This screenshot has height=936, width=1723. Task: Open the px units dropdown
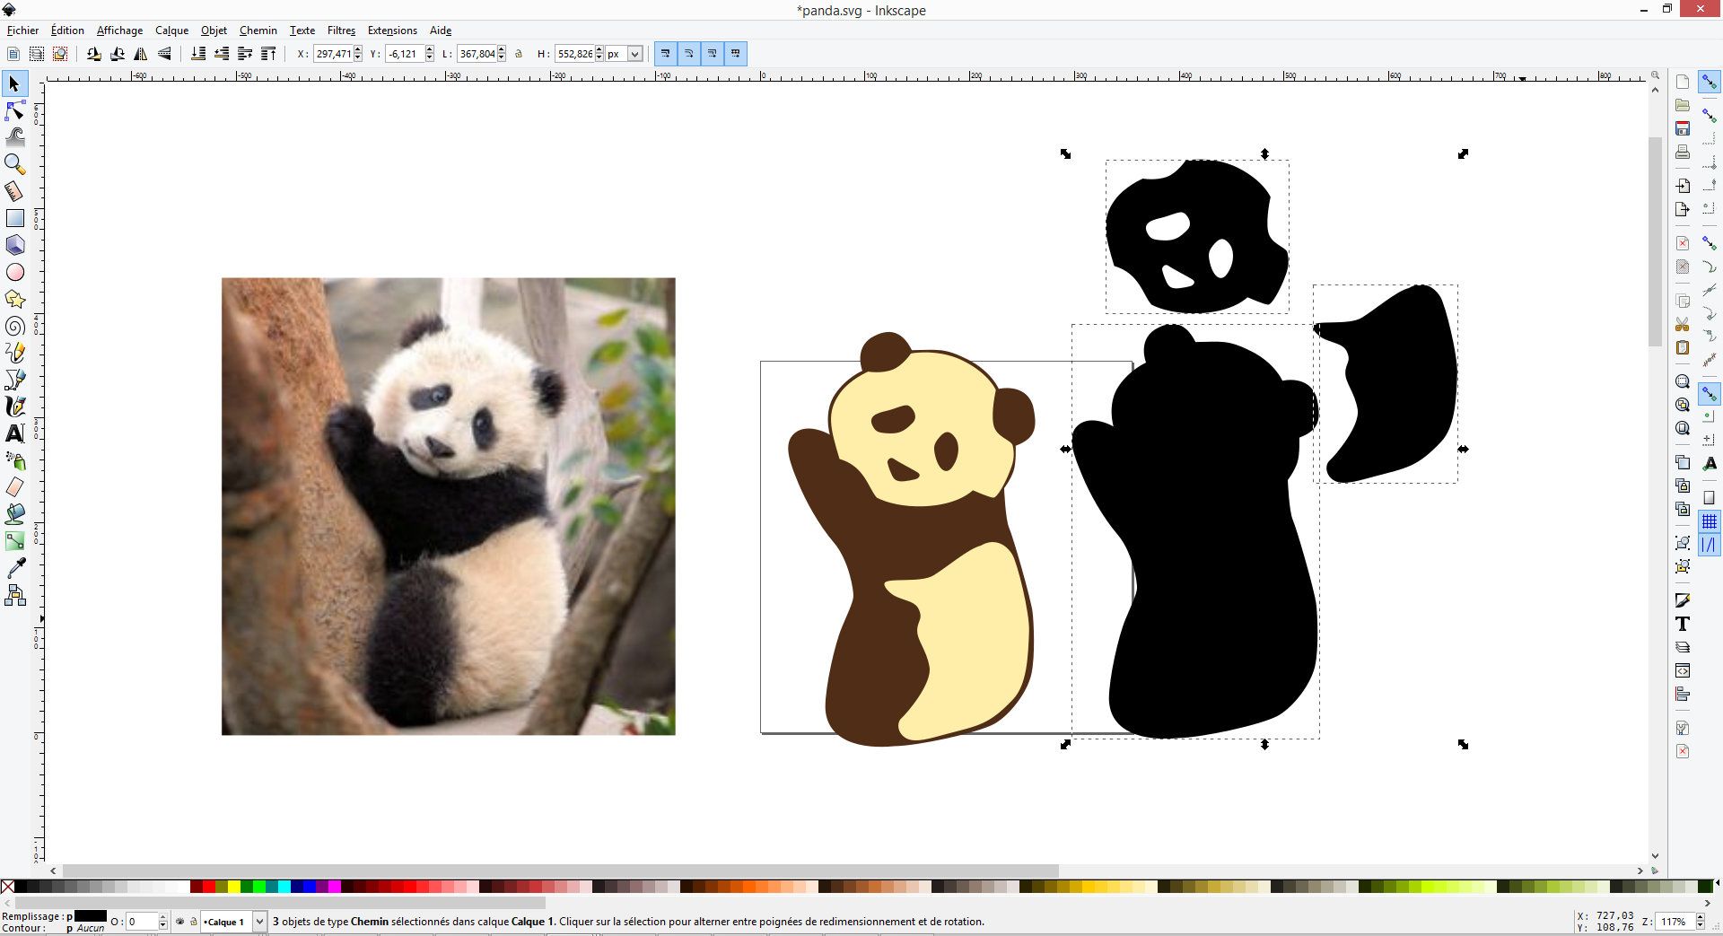(x=634, y=54)
